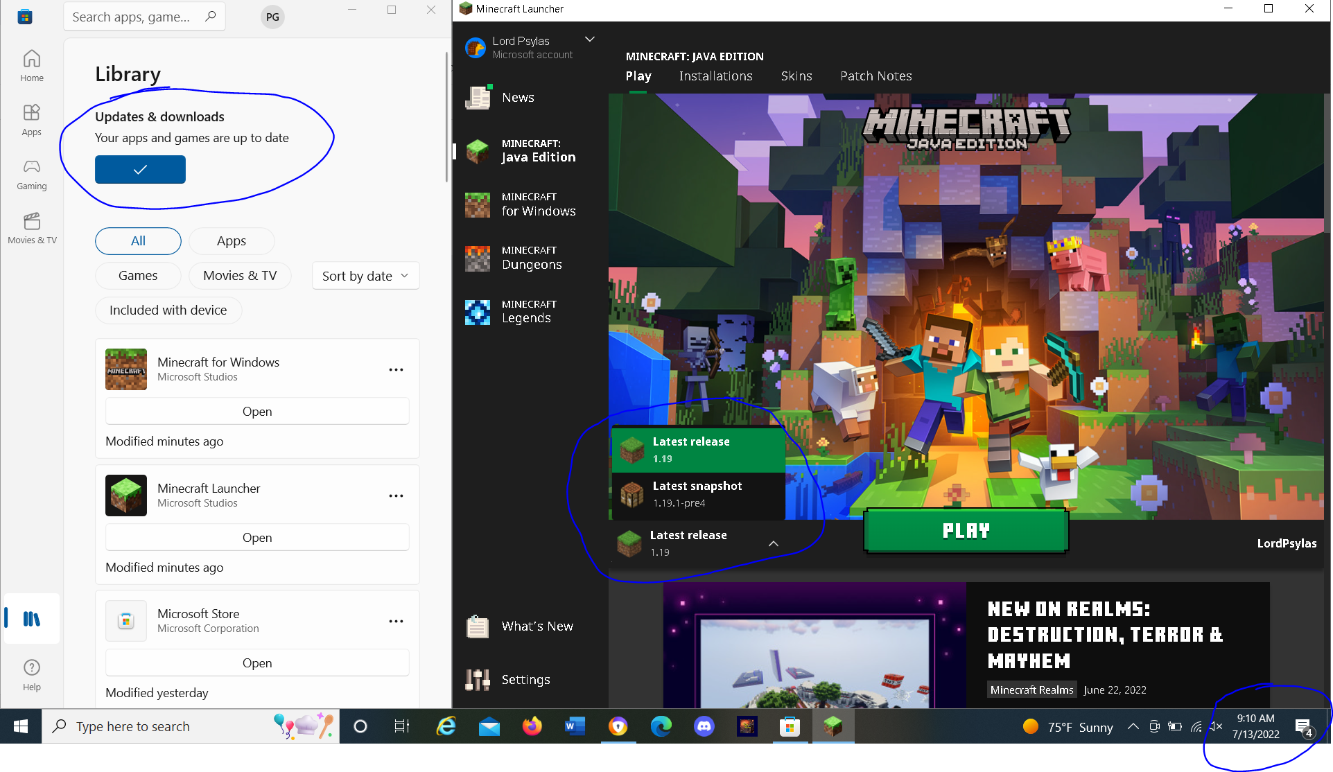Open the Patch Notes tab
The height and width of the screenshot is (772, 1333).
point(875,76)
